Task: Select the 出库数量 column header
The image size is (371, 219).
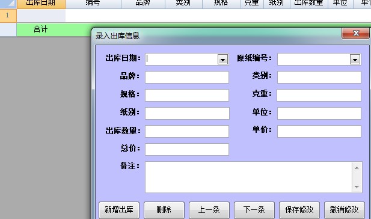Action: (x=309, y=4)
